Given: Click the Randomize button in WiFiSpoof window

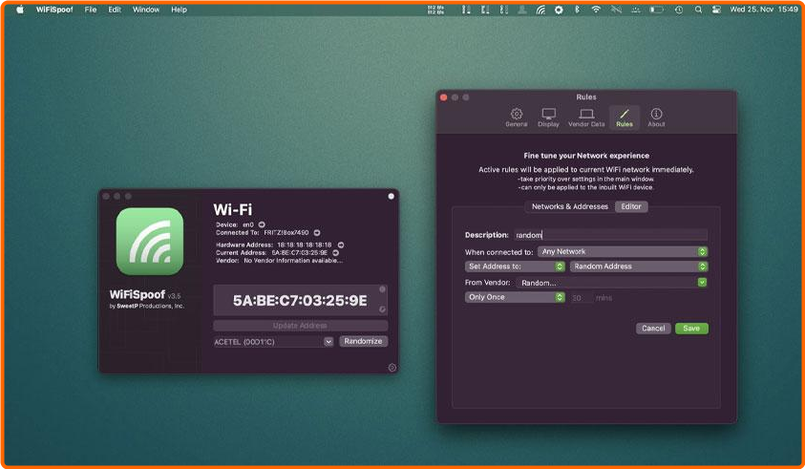Looking at the screenshot, I should (363, 341).
